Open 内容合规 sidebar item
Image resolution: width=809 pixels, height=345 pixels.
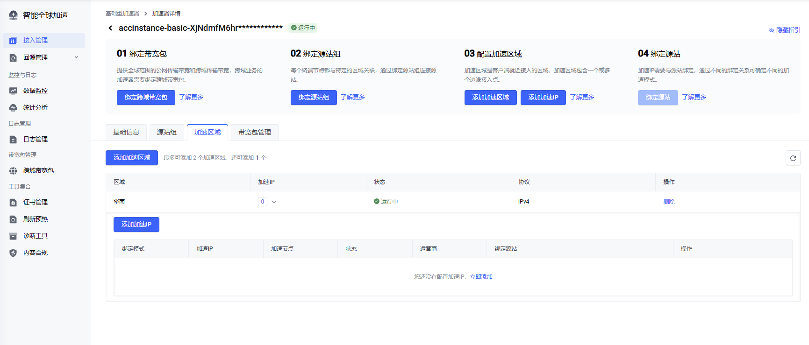(x=36, y=253)
